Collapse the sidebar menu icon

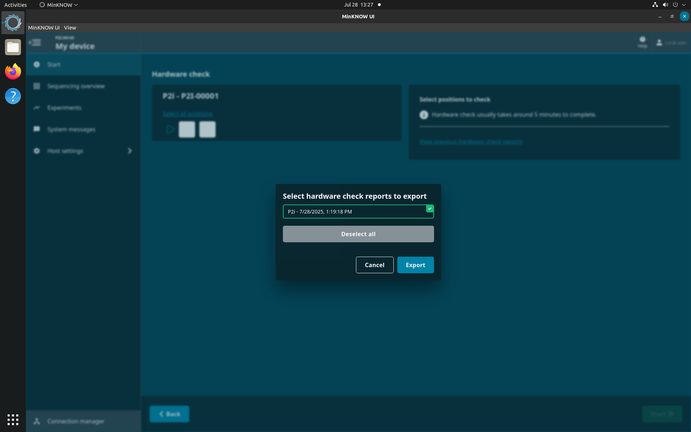point(35,42)
